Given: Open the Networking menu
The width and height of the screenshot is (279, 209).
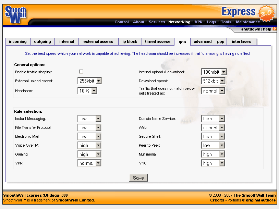Looking at the screenshot, I should [179, 22].
